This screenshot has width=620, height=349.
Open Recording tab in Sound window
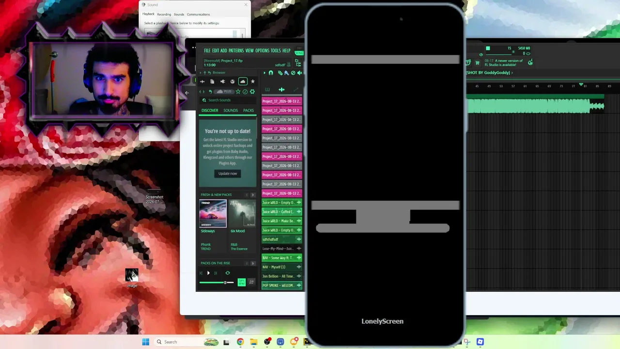164,15
